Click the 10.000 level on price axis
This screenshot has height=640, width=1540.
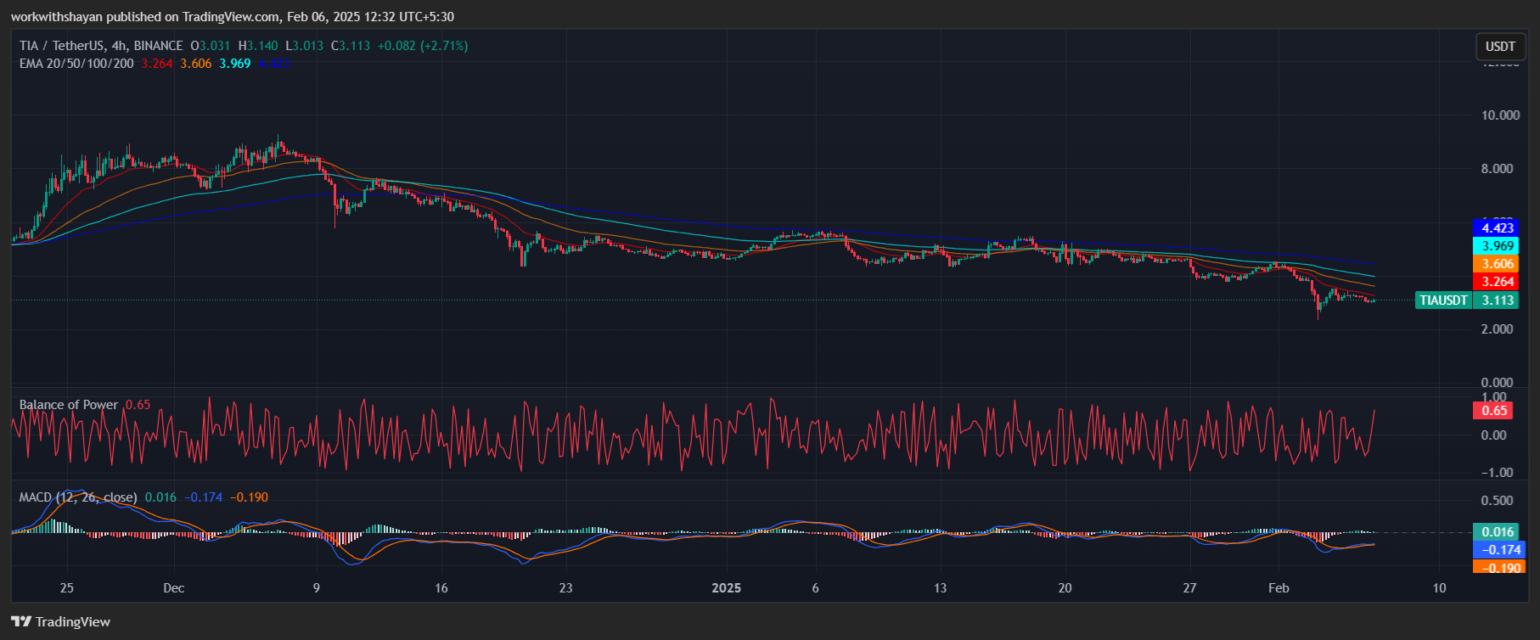click(x=1500, y=115)
